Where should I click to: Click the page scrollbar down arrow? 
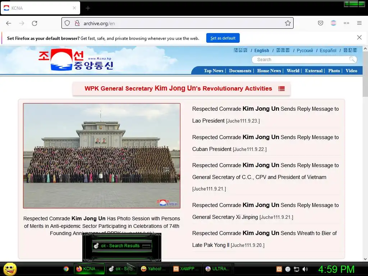coord(365,259)
